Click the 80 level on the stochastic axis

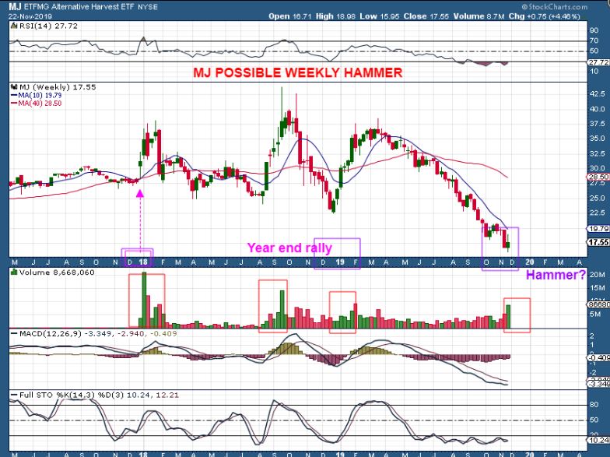point(594,405)
